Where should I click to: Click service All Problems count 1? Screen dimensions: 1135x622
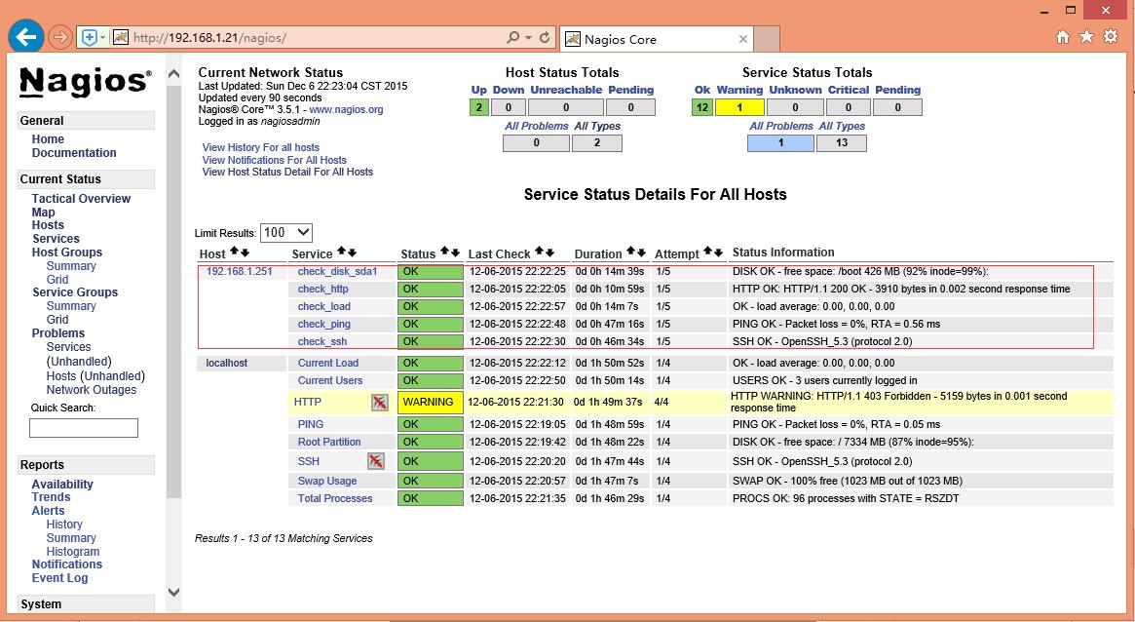(780, 142)
